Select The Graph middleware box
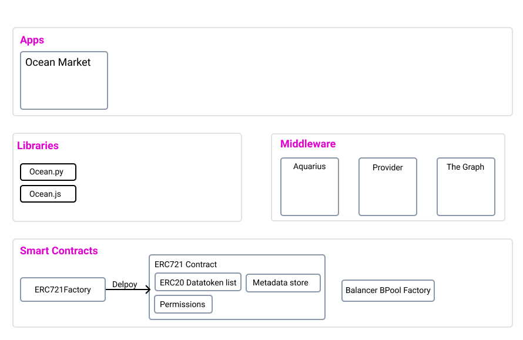Screen dimensions: 523x340 click(x=466, y=187)
